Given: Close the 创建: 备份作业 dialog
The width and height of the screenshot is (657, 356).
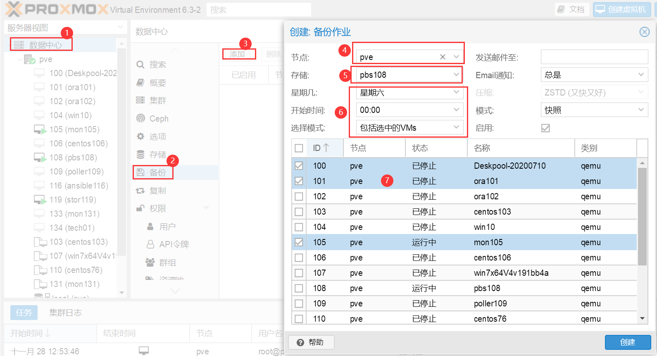Looking at the screenshot, I should (x=645, y=32).
